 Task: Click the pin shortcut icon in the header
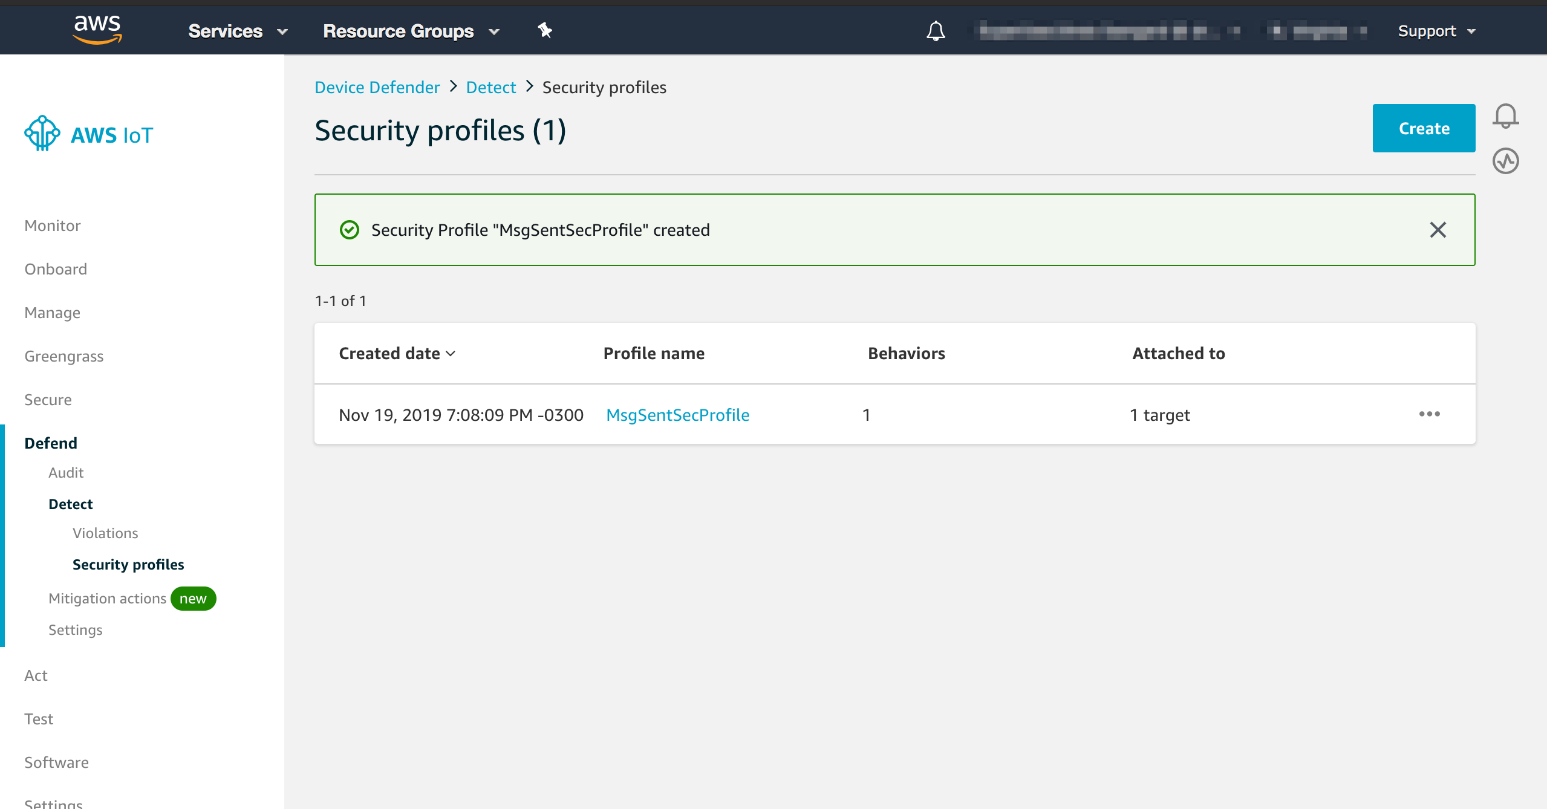point(545,30)
